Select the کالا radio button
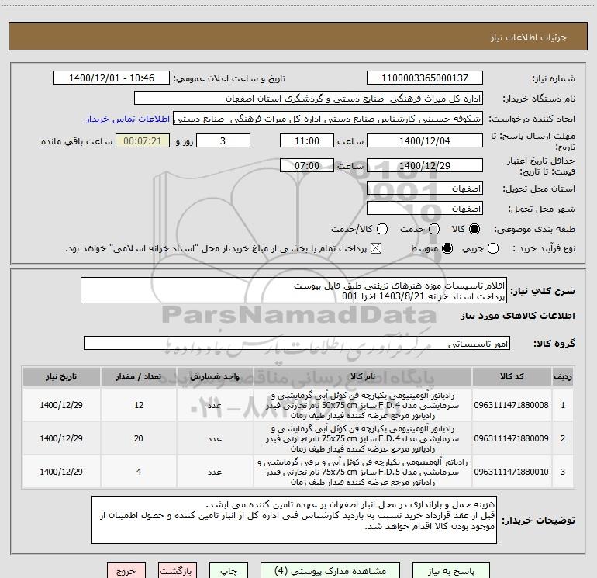This screenshot has width=597, height=578. tap(474, 229)
